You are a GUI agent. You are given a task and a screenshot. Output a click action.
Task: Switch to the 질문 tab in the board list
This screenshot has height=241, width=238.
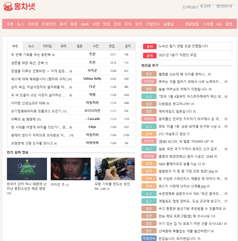pos(79,46)
